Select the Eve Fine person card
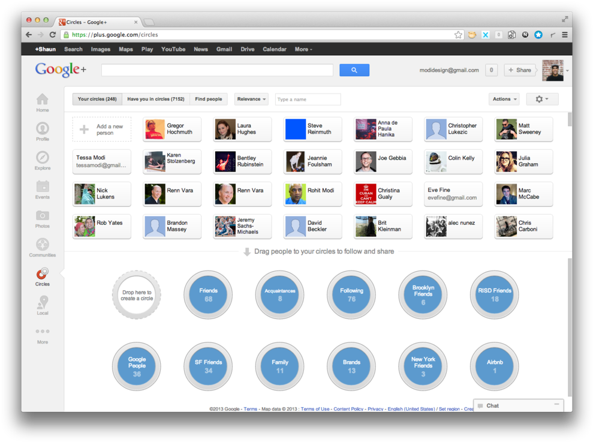The width and height of the screenshot is (593, 442). tap(453, 194)
